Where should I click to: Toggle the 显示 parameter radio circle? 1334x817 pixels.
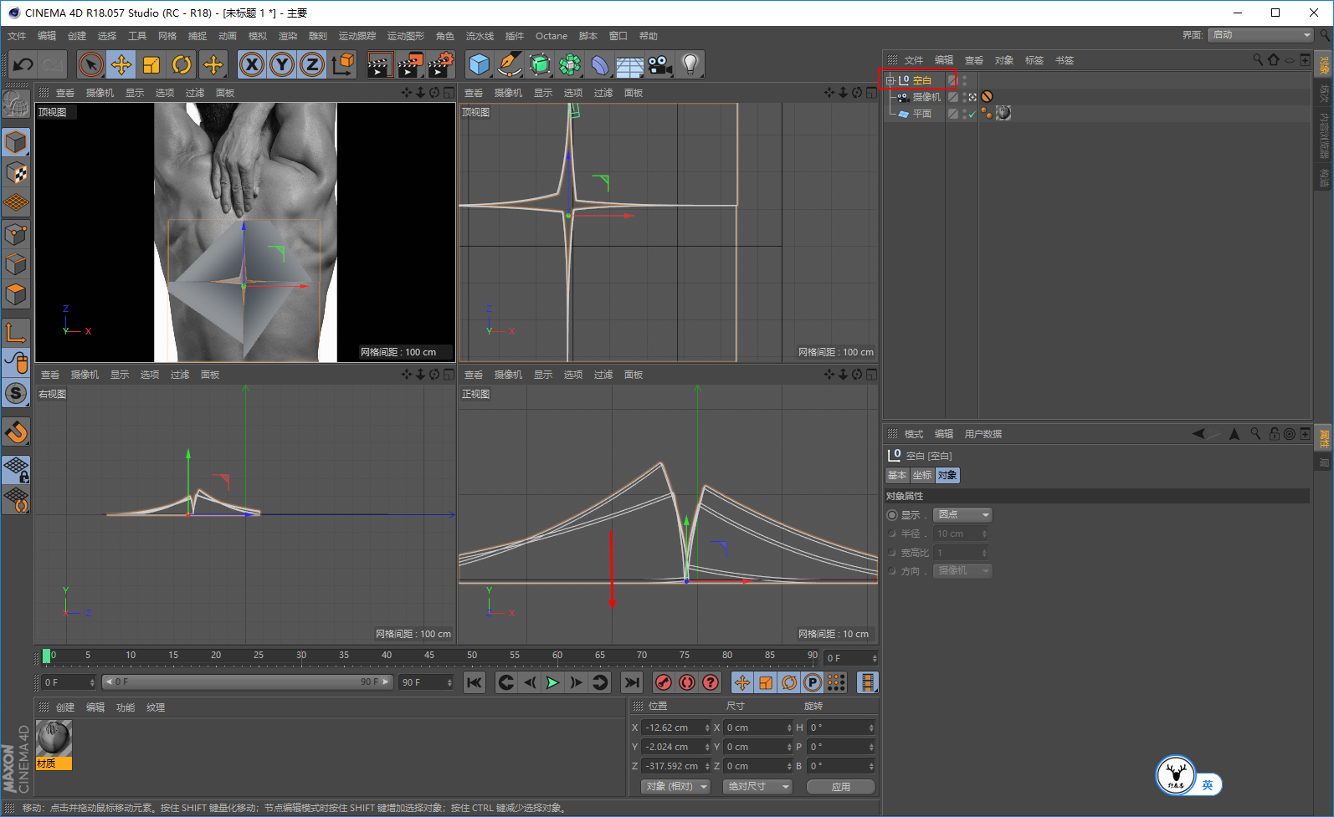(892, 515)
